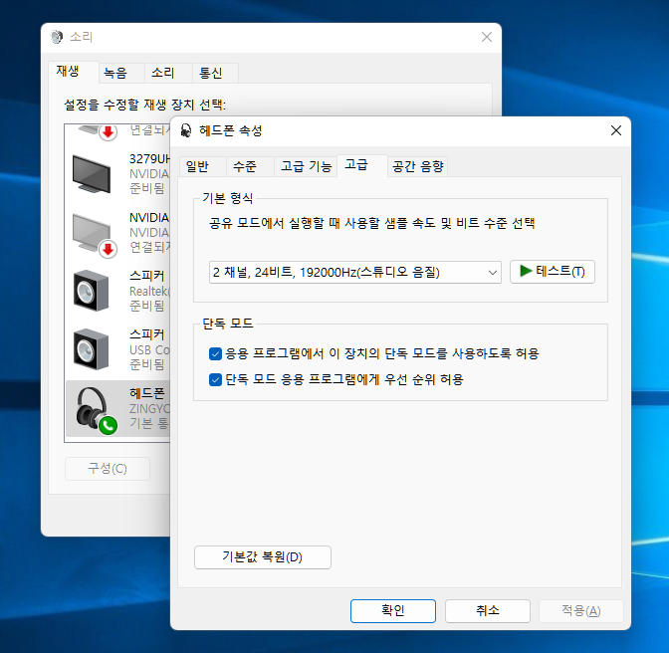Select the USB speaker device icon

pyautogui.click(x=91, y=349)
